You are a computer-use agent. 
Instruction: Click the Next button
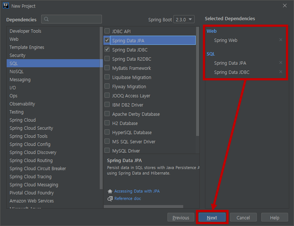pyautogui.click(x=212, y=218)
